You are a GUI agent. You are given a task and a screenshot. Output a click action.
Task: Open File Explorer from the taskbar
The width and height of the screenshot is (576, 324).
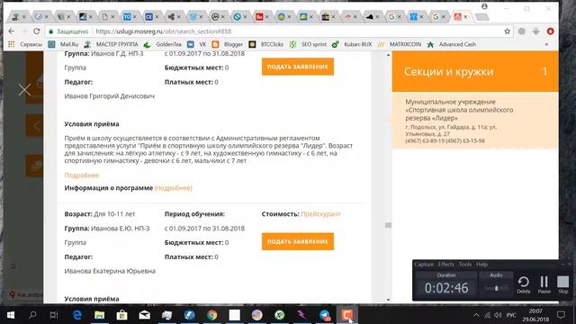[100, 315]
